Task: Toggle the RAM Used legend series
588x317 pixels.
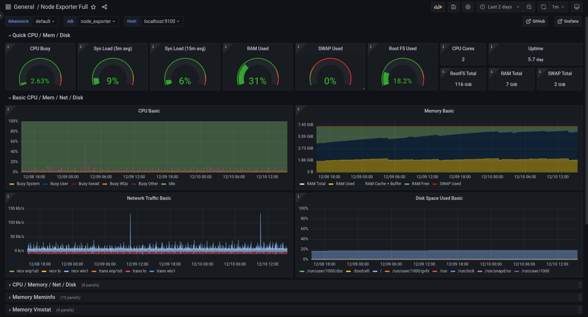Action: [345, 184]
